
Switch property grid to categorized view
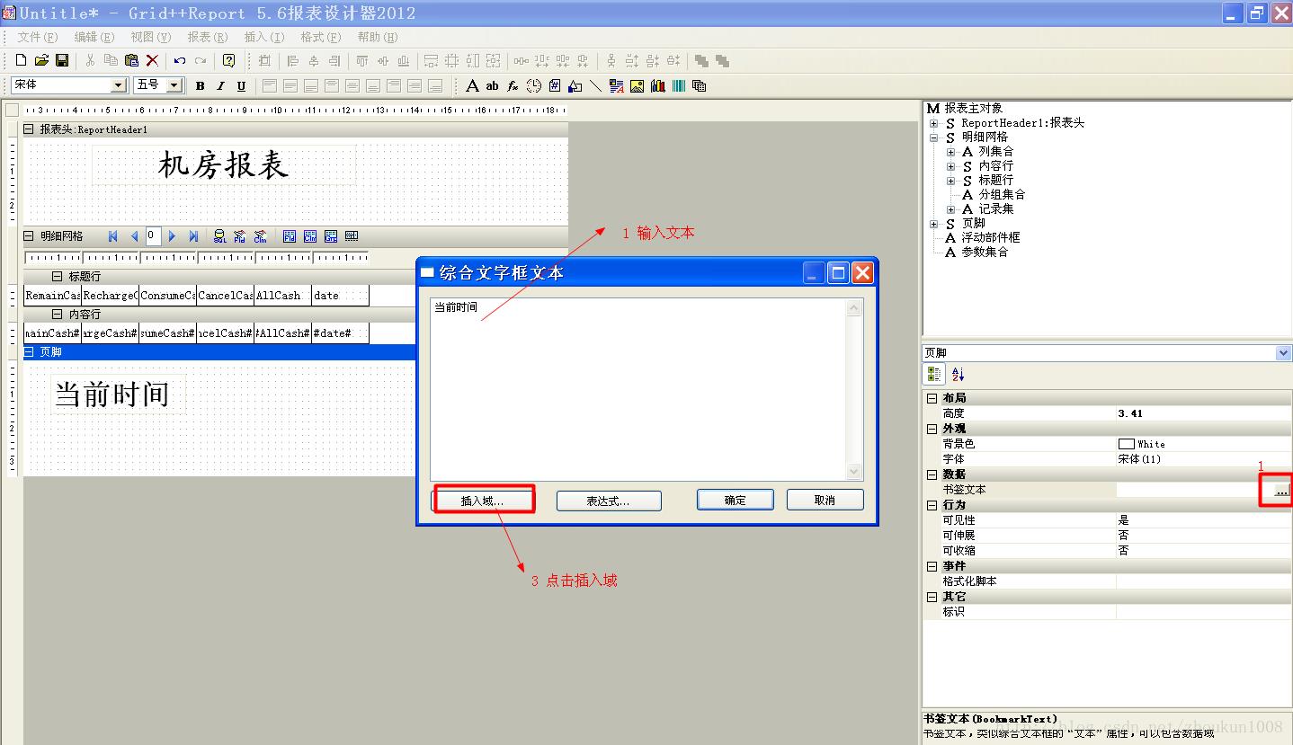pyautogui.click(x=935, y=374)
